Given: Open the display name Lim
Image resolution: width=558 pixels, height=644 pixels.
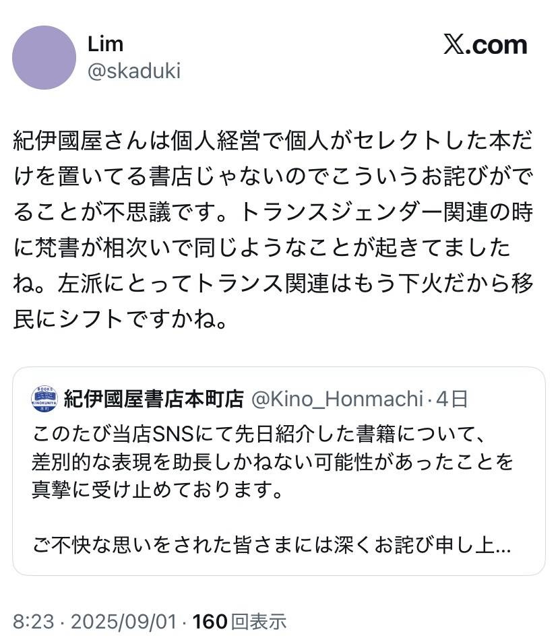Looking at the screenshot, I should [x=105, y=44].
